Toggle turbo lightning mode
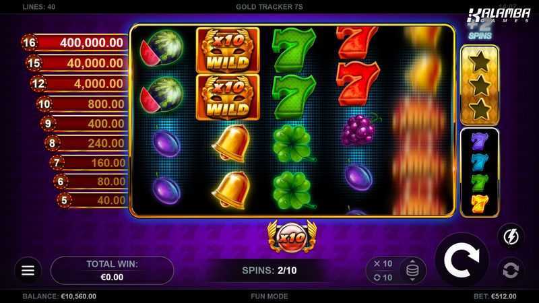Viewport: 539px width, 303px height. tap(511, 236)
